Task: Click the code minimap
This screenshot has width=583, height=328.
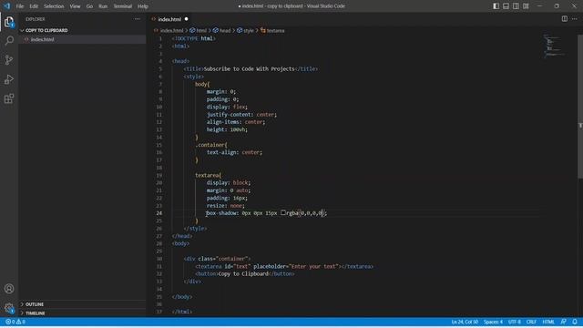Action: tap(556, 46)
